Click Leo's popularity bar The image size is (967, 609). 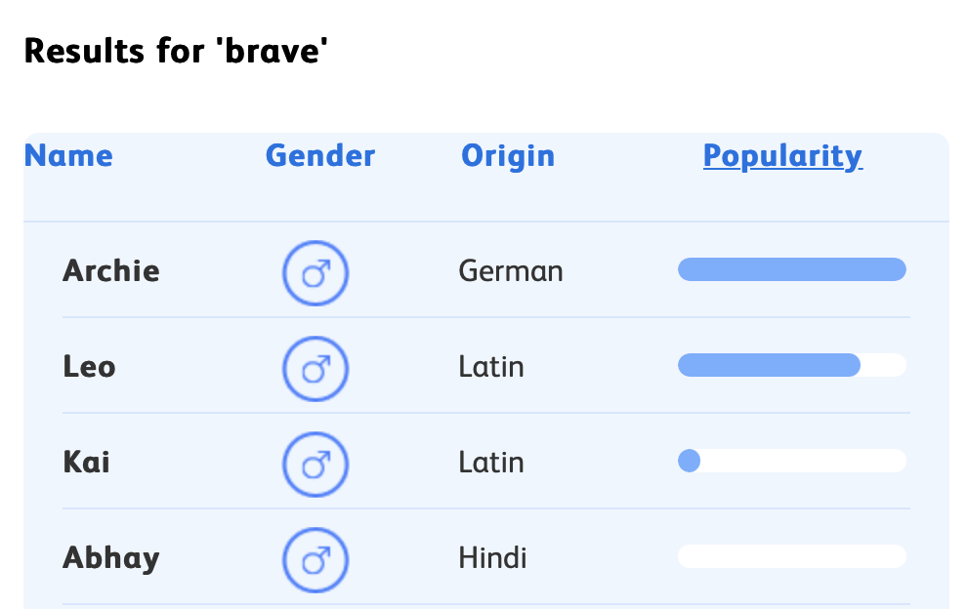[792, 365]
